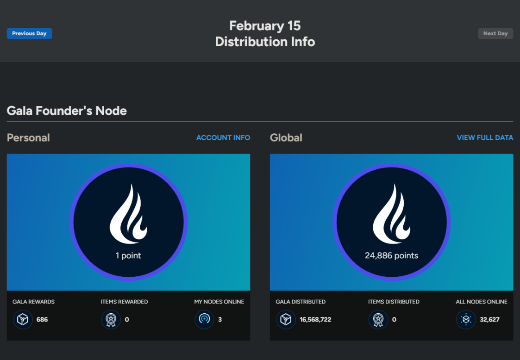Click the GALA Rewards cube icon
The image size is (520, 360).
23,320
